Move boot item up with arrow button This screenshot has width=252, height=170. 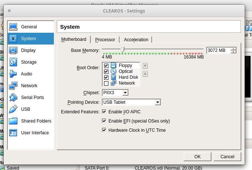point(145,65)
